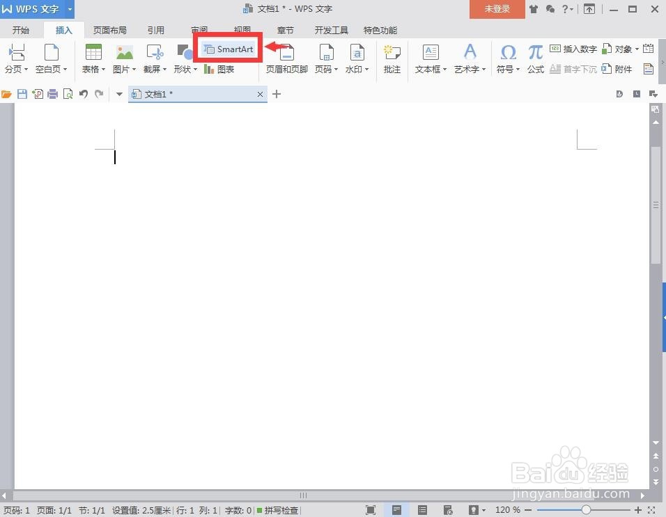Toggle 拼写检查 spell check in status bar
Image resolution: width=666 pixels, height=517 pixels.
277,510
